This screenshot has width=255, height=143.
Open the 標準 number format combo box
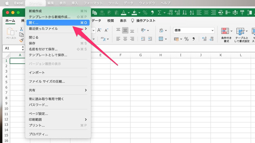pyautogui.click(x=194, y=30)
